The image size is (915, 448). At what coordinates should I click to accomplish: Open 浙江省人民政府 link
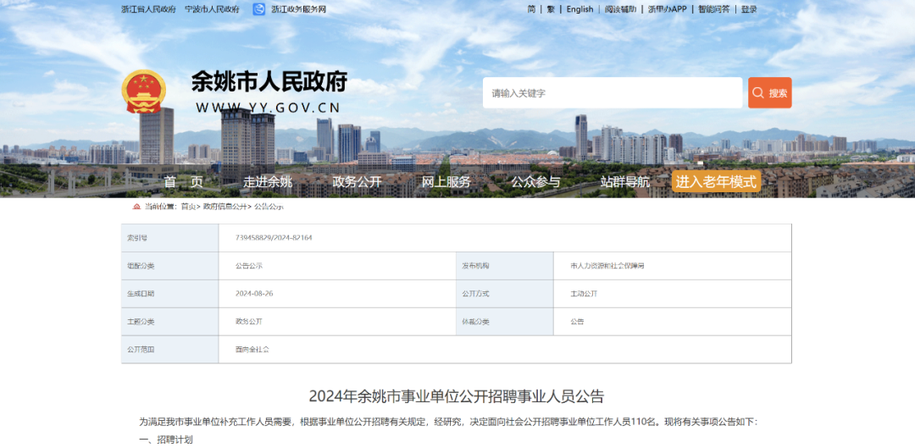coord(148,9)
